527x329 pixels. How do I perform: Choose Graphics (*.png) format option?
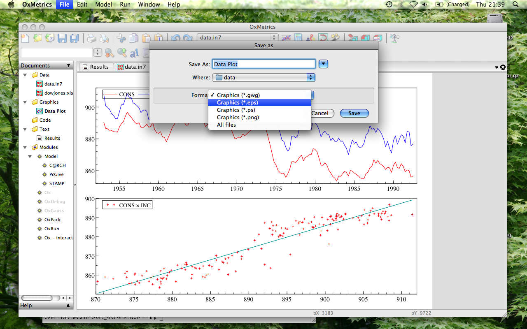tap(260, 117)
